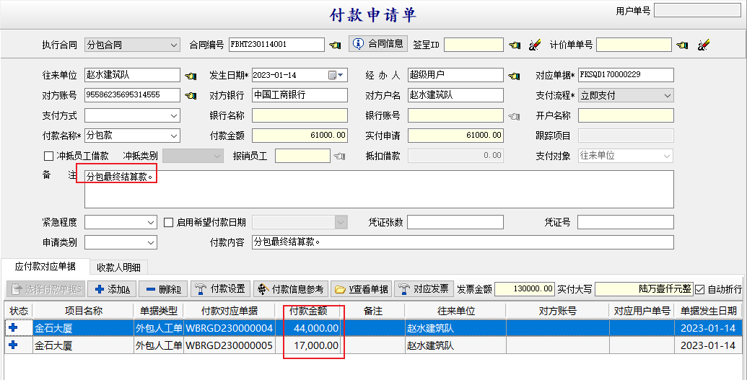Click the lookup icon beside 计价单单号 field
This screenshot has height=380, width=747.
[x=682, y=45]
